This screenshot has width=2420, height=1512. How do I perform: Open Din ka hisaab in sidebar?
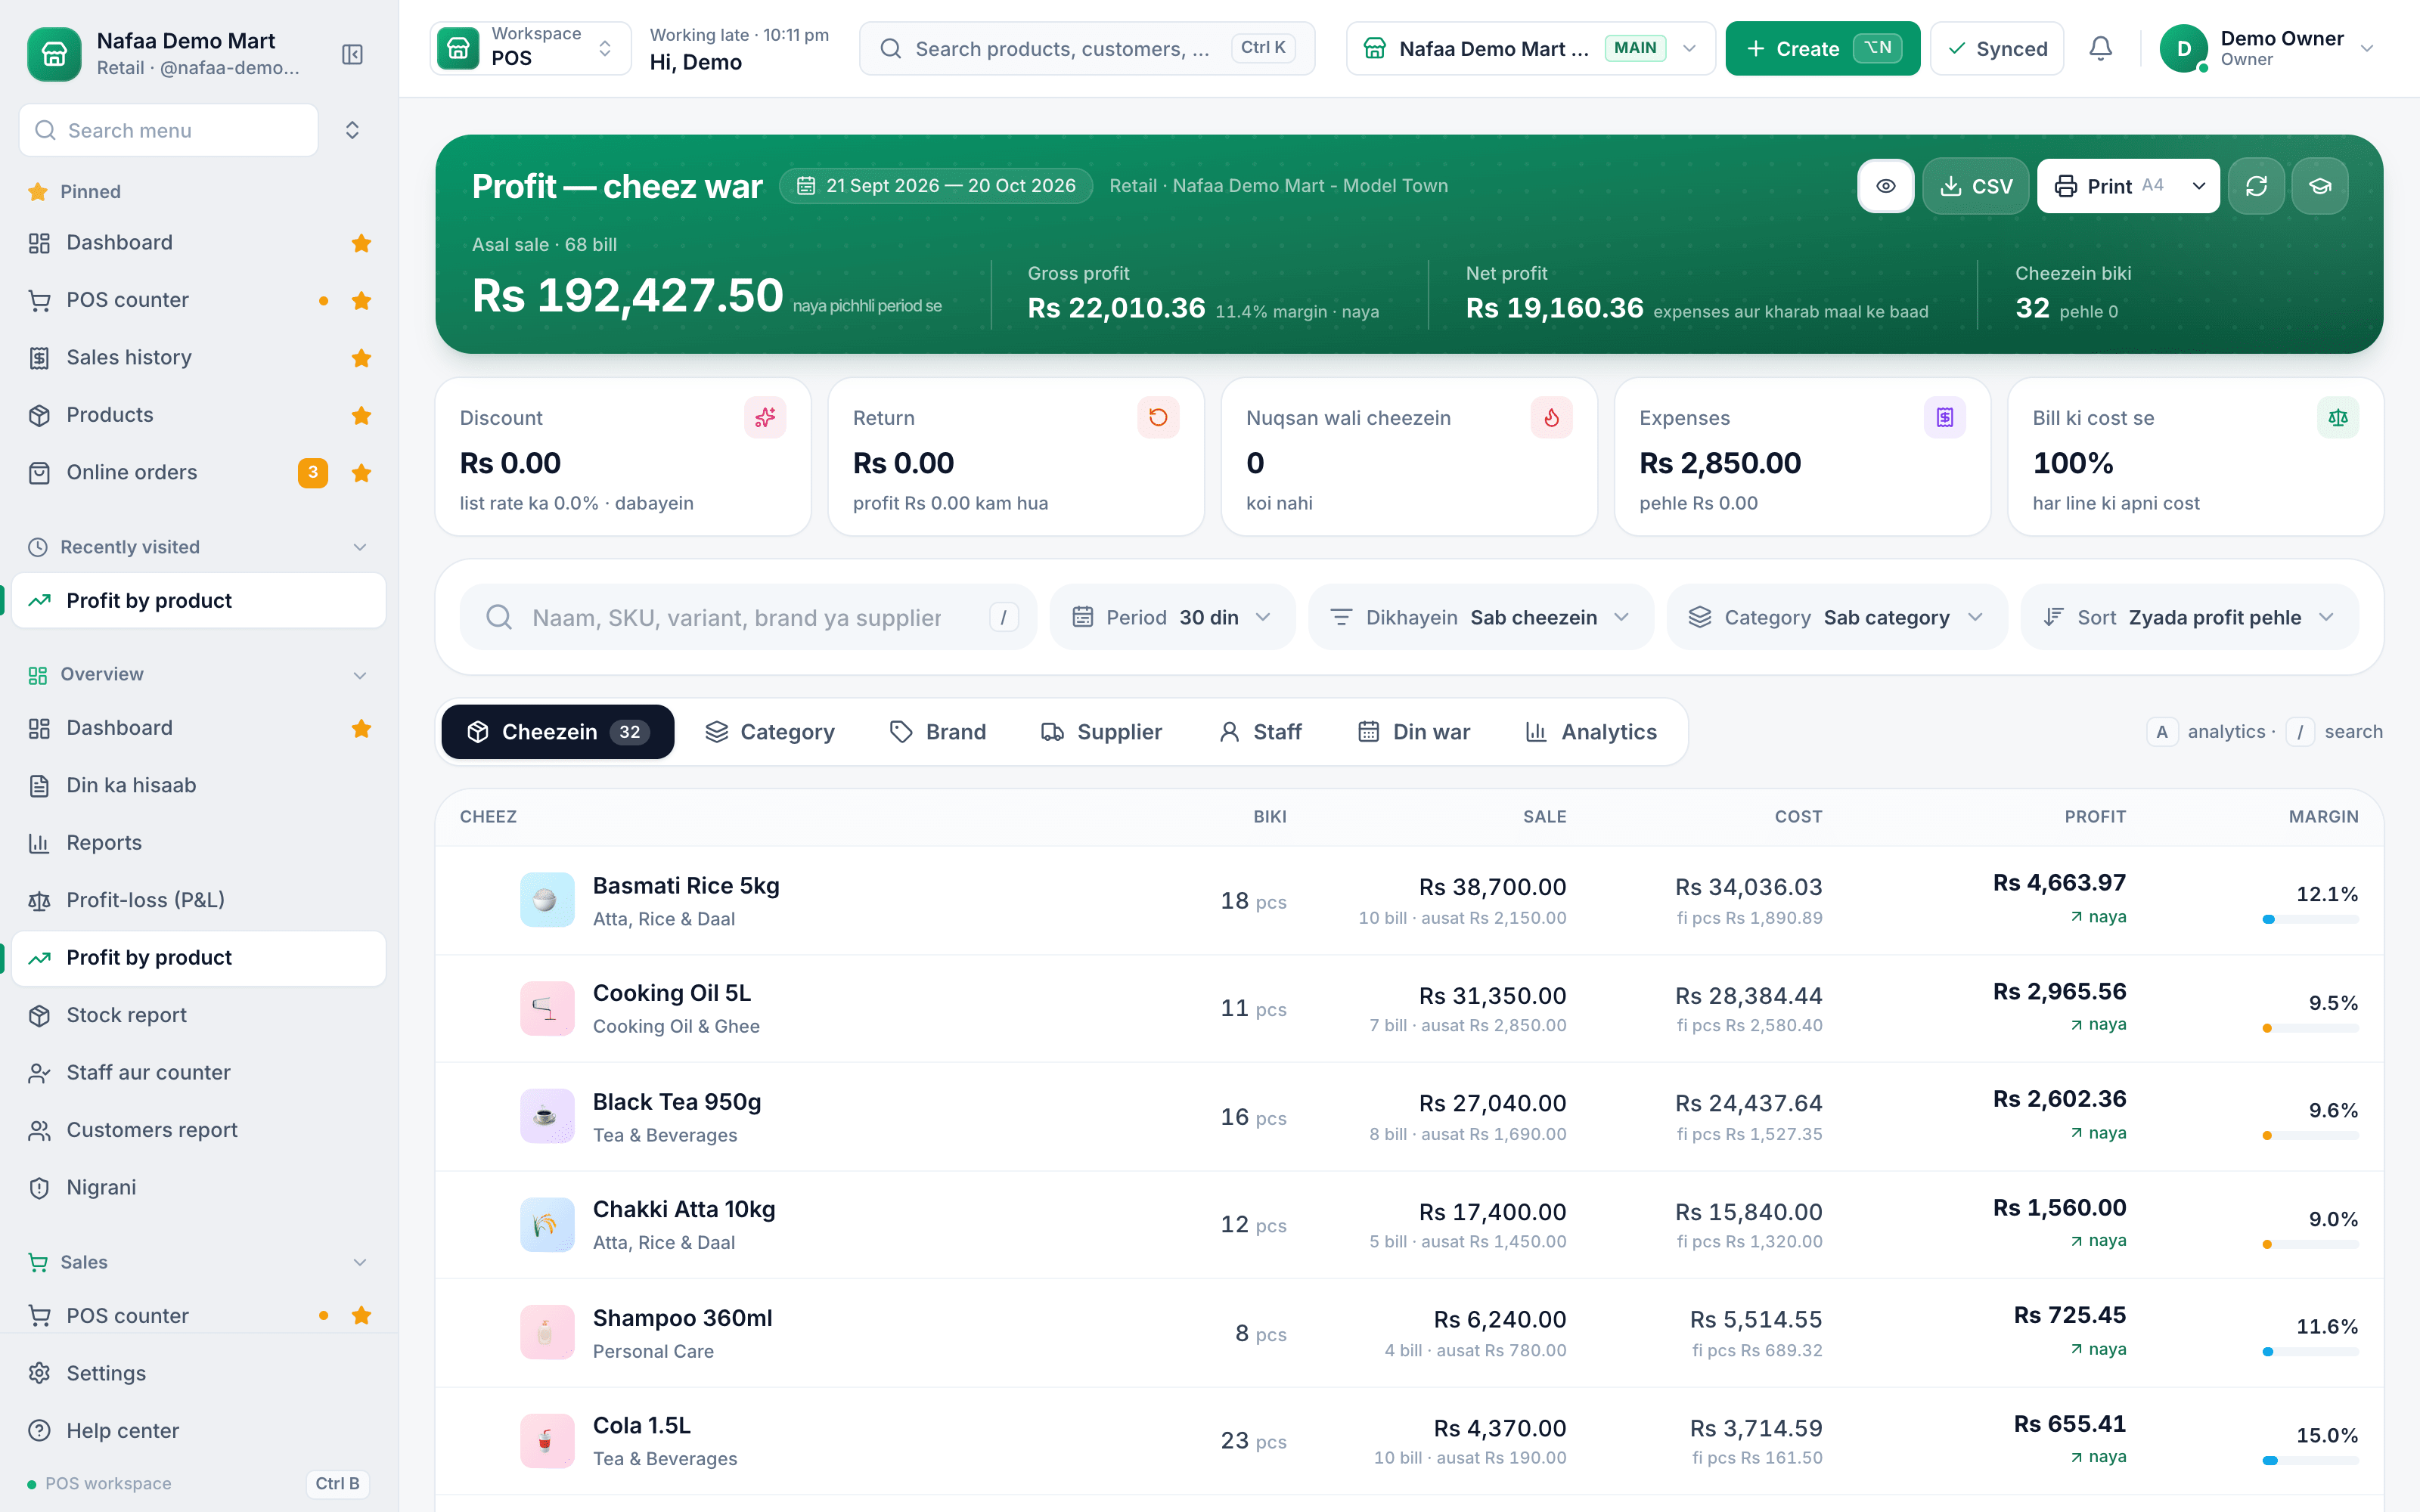(x=198, y=785)
